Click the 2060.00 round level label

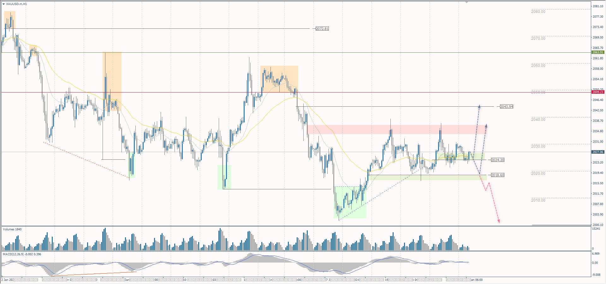(x=538, y=66)
